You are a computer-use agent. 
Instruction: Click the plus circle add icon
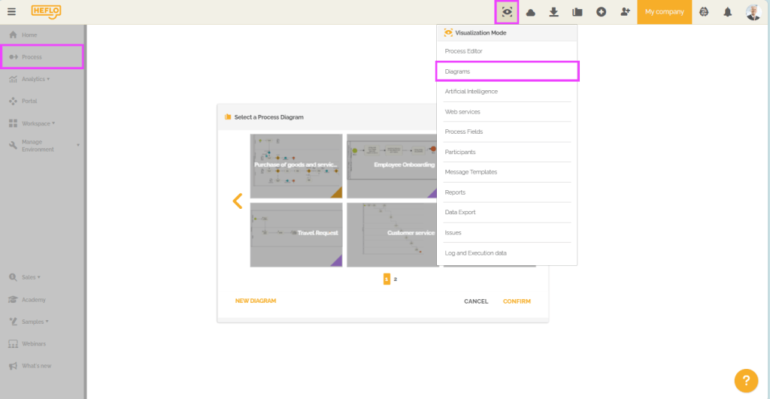point(601,12)
